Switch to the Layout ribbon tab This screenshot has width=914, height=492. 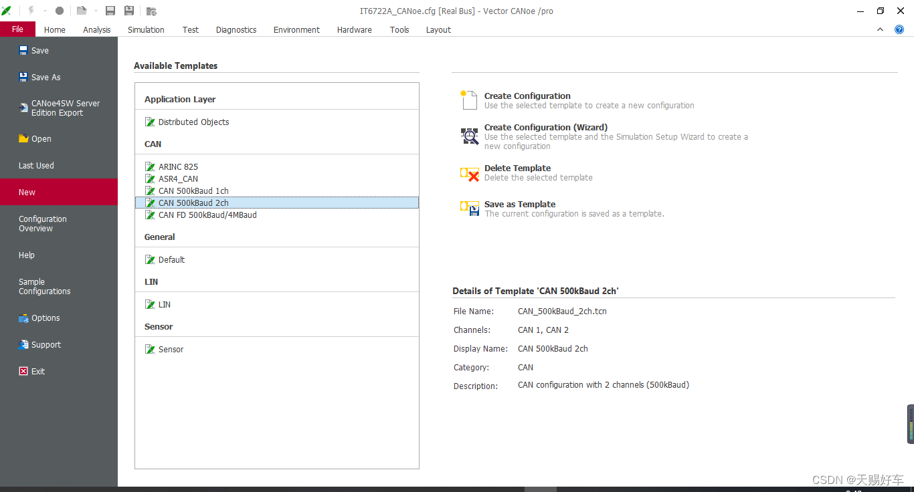(x=438, y=29)
